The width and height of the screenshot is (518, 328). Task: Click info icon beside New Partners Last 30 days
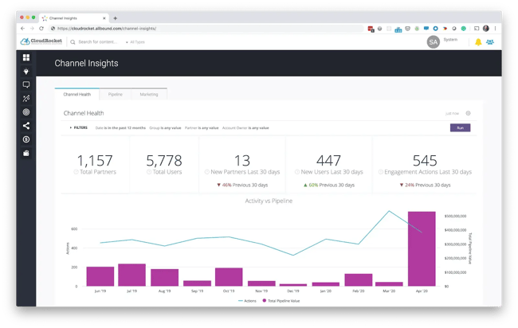pos(207,172)
